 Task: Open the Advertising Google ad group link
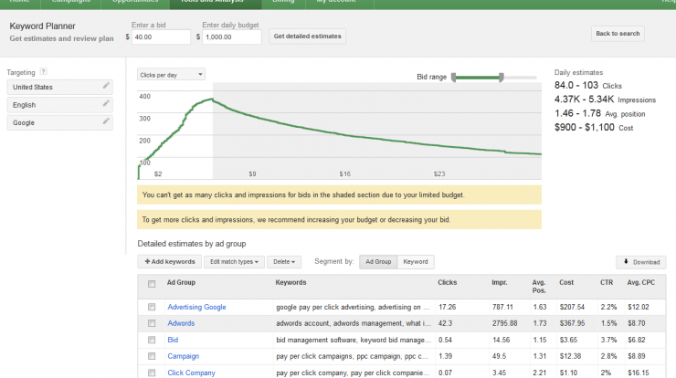(x=196, y=307)
